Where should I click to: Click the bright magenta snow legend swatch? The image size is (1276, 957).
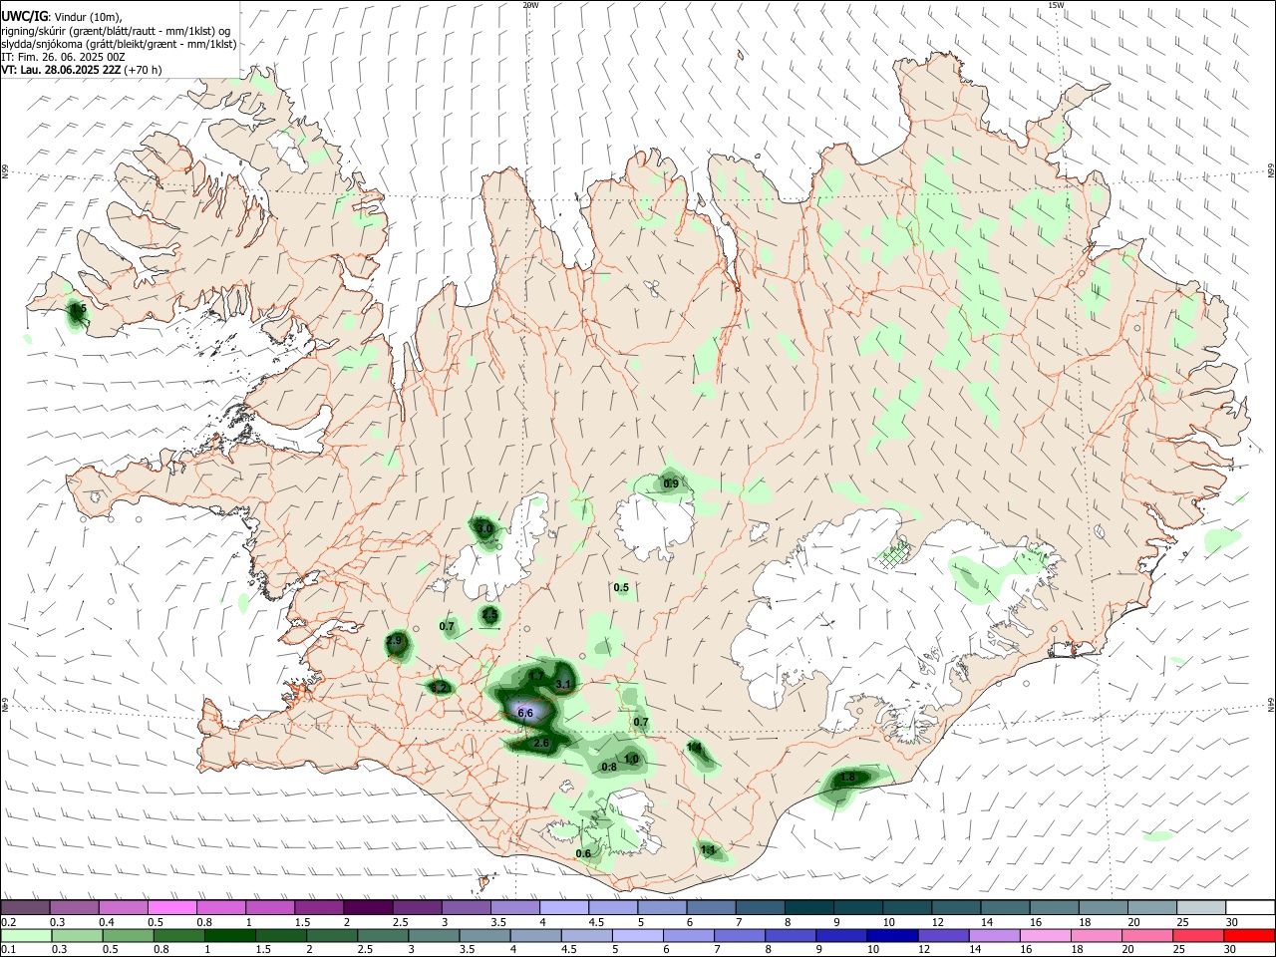[x=171, y=907]
